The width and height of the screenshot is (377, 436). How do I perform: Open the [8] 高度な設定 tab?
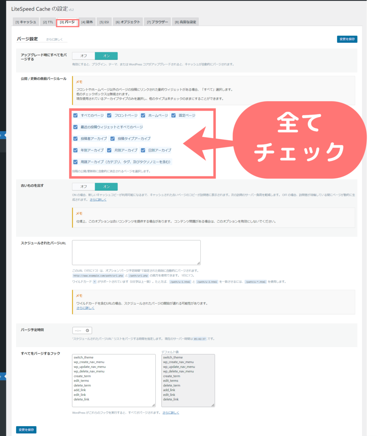point(185,22)
